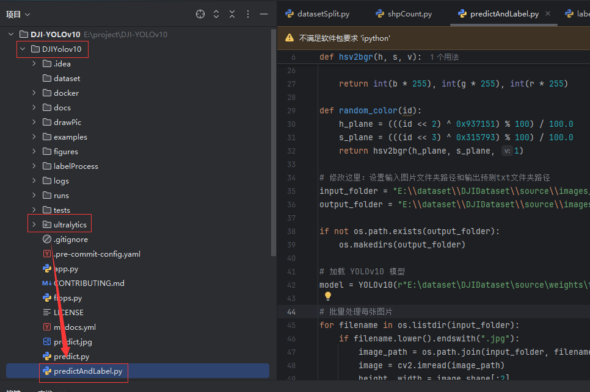590x392 pixels.
Task: Expand the ultralytics package folder chevron
Action: pos(34,224)
